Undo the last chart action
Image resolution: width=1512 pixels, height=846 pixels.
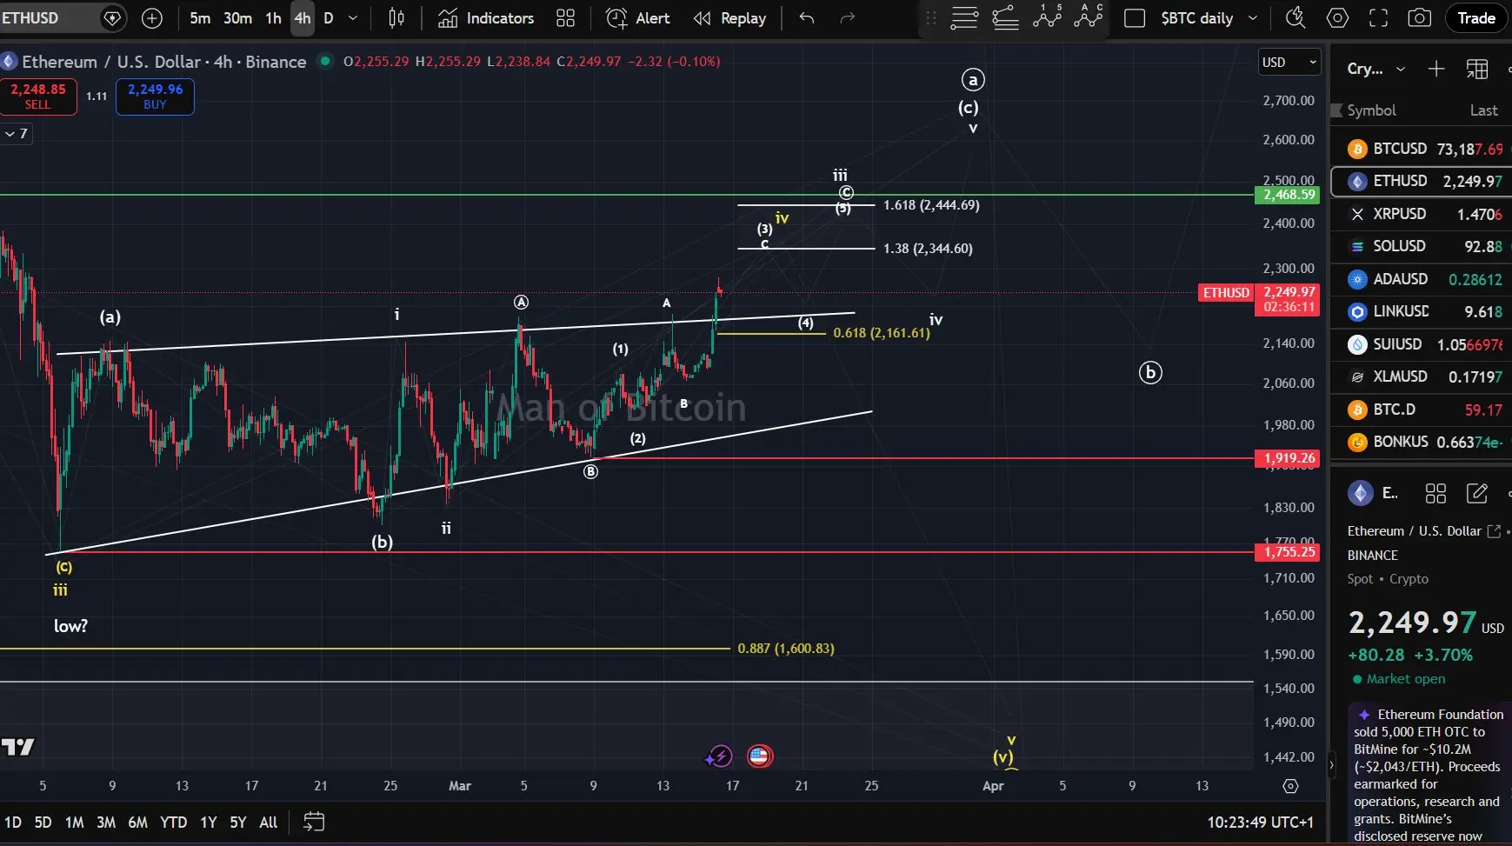coord(807,18)
